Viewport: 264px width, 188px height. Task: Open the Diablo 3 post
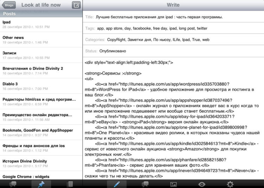[41, 86]
